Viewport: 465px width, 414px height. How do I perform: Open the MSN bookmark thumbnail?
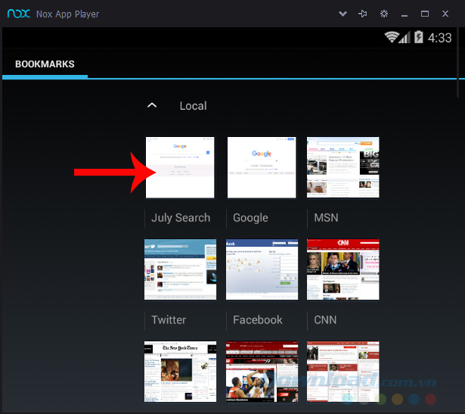tap(343, 167)
